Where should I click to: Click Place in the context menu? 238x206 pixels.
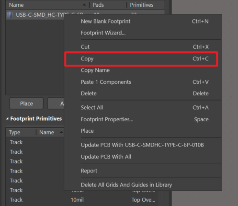[x=143, y=131]
